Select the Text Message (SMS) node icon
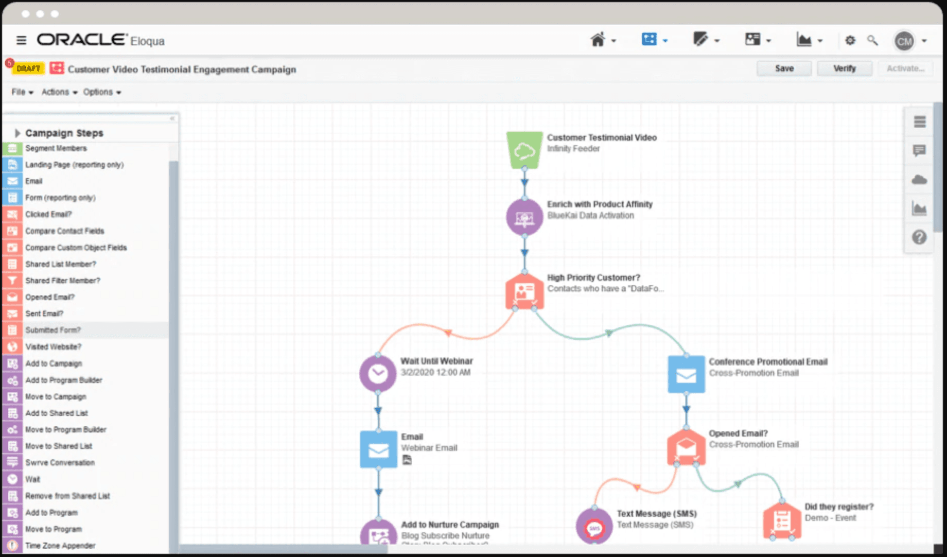The height and width of the screenshot is (557, 947). 594,526
